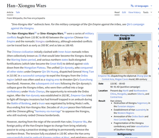159x138 pixels.
Task: Follow the Chinese civilization link
Action: click(x=22, y=52)
